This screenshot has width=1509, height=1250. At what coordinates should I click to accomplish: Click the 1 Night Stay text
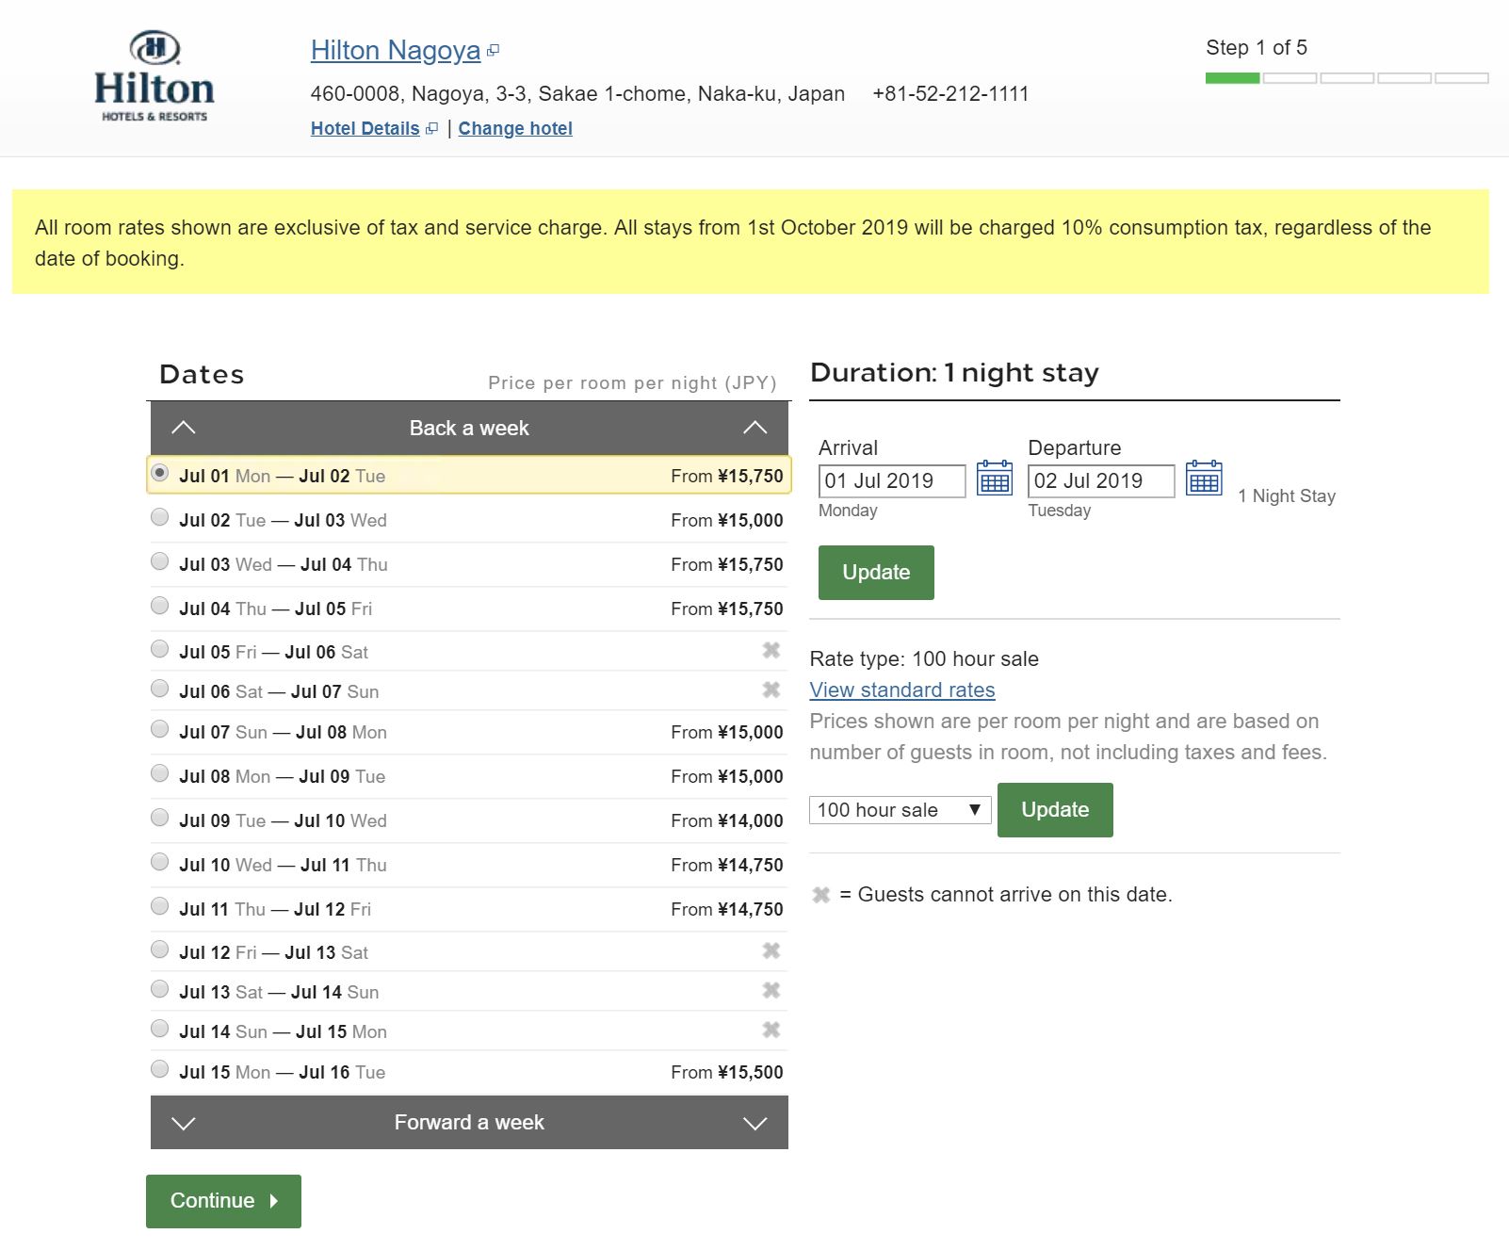click(x=1287, y=495)
